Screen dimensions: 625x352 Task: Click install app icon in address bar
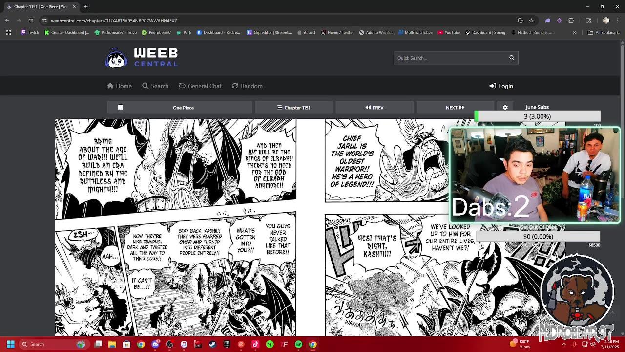(521, 21)
